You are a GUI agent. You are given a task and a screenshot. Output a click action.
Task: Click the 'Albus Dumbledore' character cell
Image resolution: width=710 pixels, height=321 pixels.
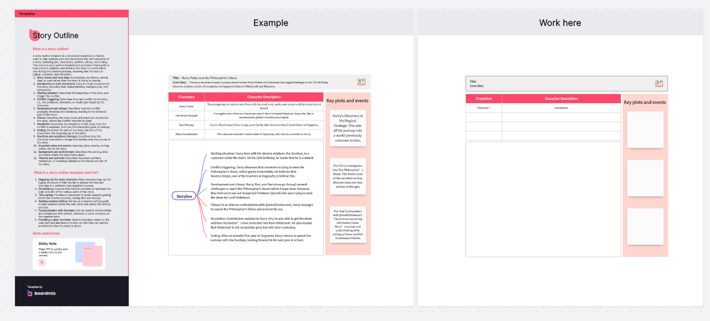click(186, 135)
